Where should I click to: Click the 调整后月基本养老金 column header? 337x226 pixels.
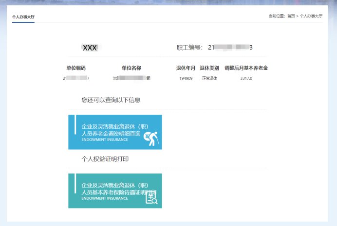tap(246, 68)
